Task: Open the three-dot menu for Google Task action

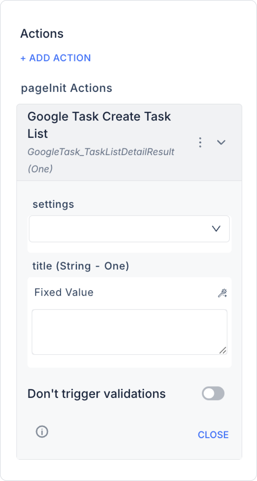Action: (x=200, y=142)
